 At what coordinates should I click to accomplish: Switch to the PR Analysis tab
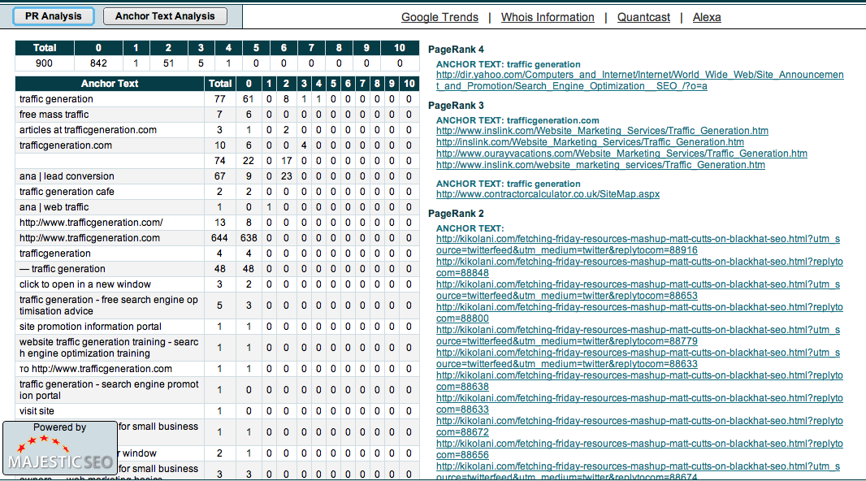tap(54, 16)
